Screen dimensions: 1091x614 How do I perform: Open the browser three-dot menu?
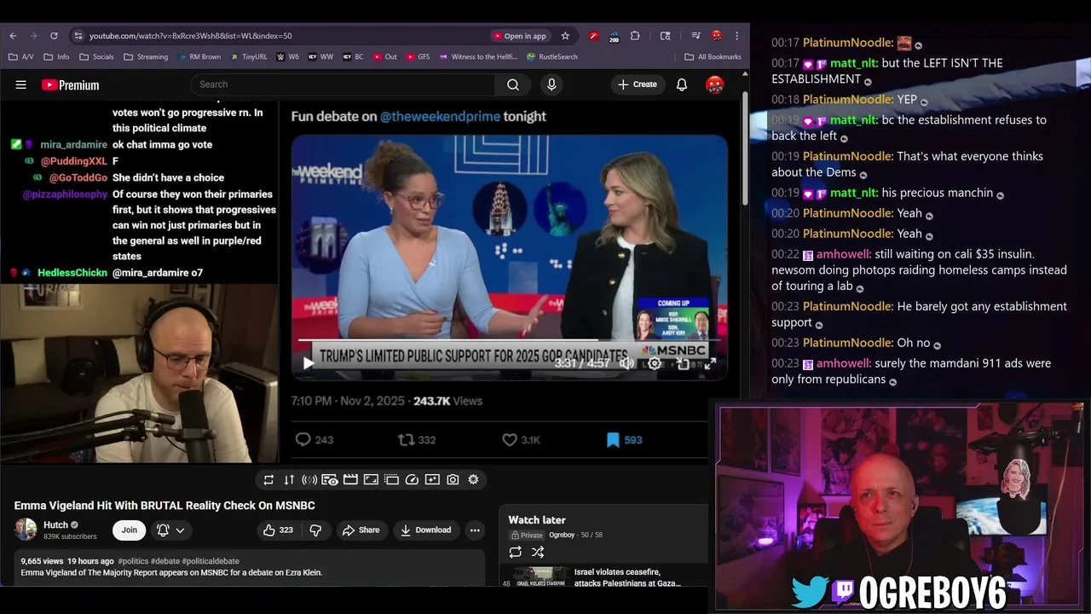tap(737, 36)
